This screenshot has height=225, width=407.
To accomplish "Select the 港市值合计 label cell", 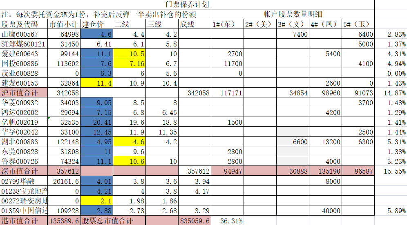I will (x=24, y=221).
